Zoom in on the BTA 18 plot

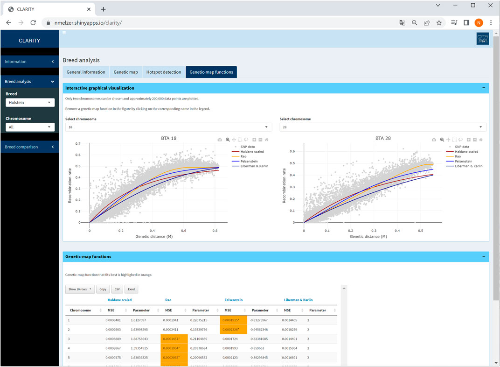[x=254, y=140]
